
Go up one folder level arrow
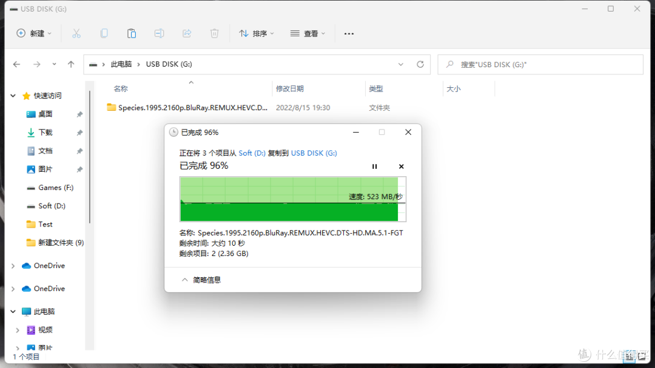click(x=71, y=64)
